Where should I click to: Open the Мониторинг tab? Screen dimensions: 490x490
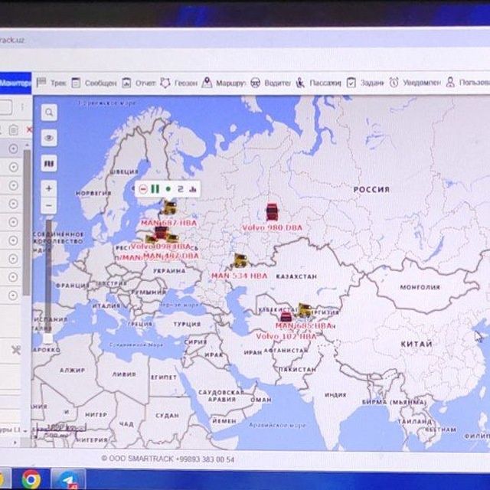(15, 83)
